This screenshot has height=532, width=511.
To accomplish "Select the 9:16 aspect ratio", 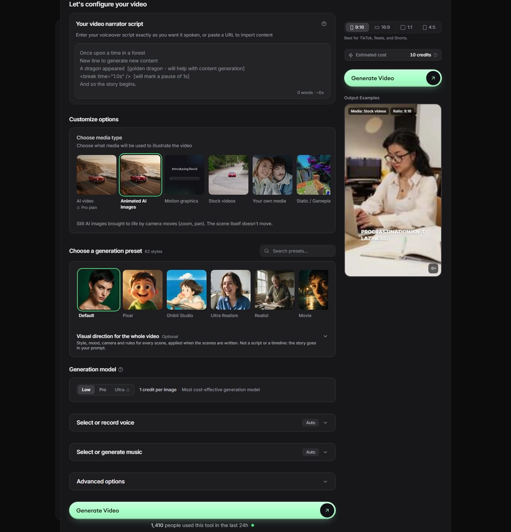I will pos(357,27).
